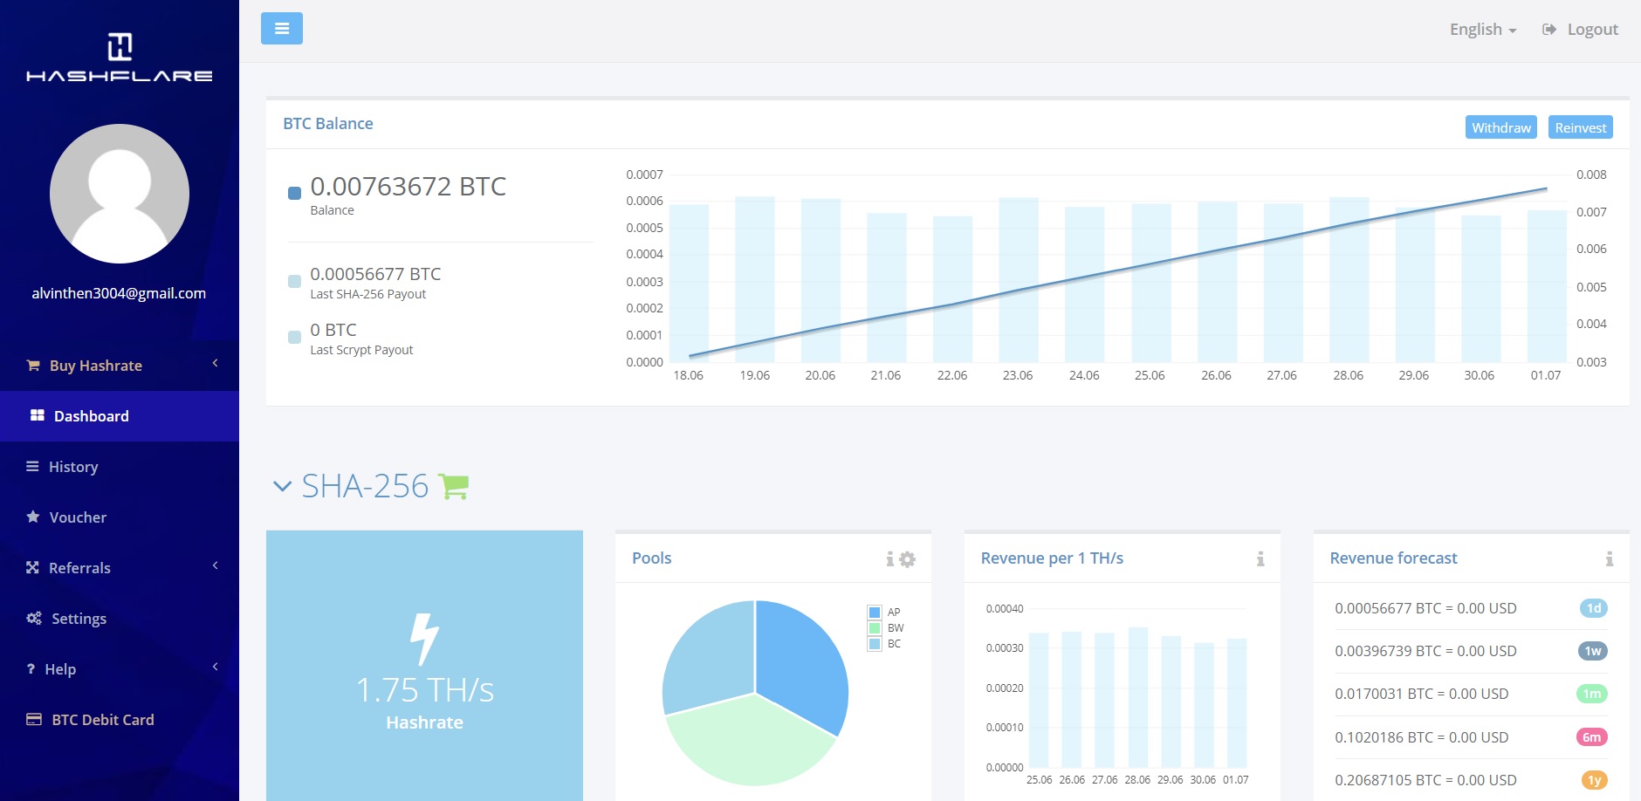Screen dimensions: 1641x801
Task: Go to Voucher page
Action: 120,517
